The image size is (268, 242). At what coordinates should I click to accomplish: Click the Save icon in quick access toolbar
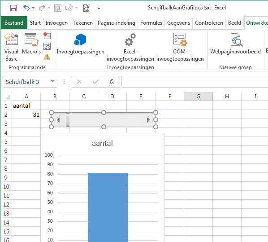13,8
